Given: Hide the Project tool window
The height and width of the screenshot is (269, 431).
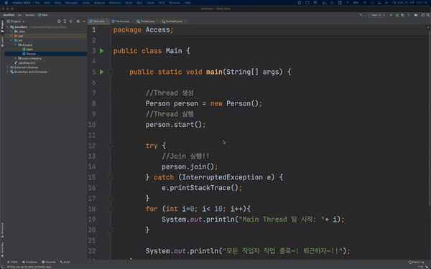Looking at the screenshot, I should click(84, 22).
